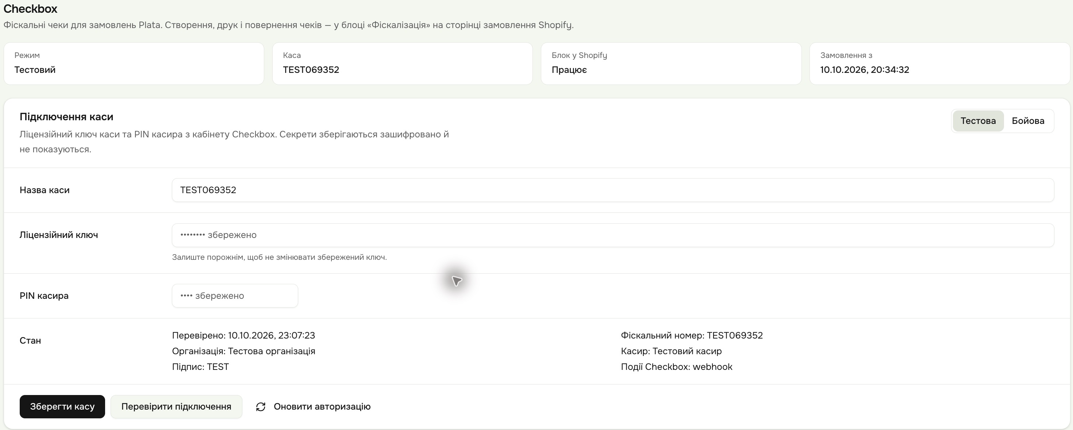Select the text Касир: Тестовий касир
The width and height of the screenshot is (1073, 430).
(671, 351)
